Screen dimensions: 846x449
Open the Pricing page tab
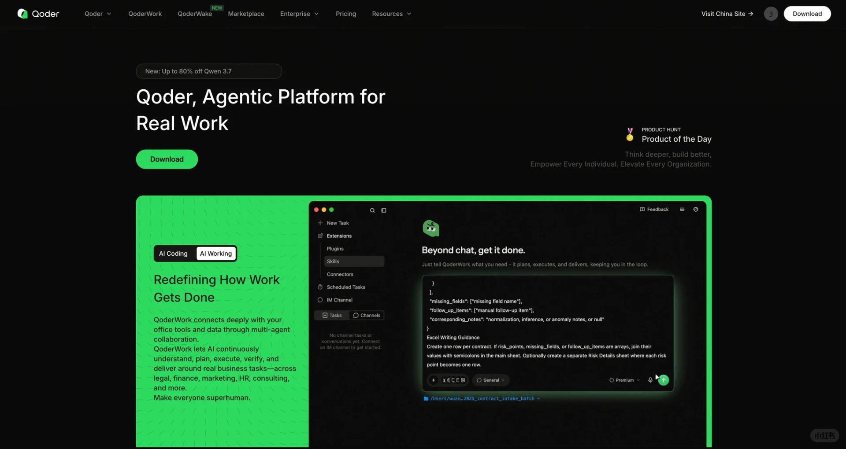[x=346, y=14]
